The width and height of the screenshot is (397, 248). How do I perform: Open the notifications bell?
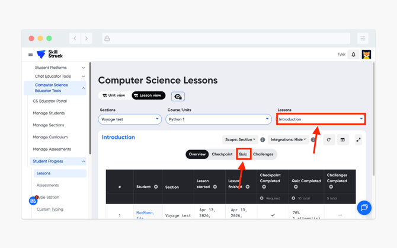(x=354, y=55)
